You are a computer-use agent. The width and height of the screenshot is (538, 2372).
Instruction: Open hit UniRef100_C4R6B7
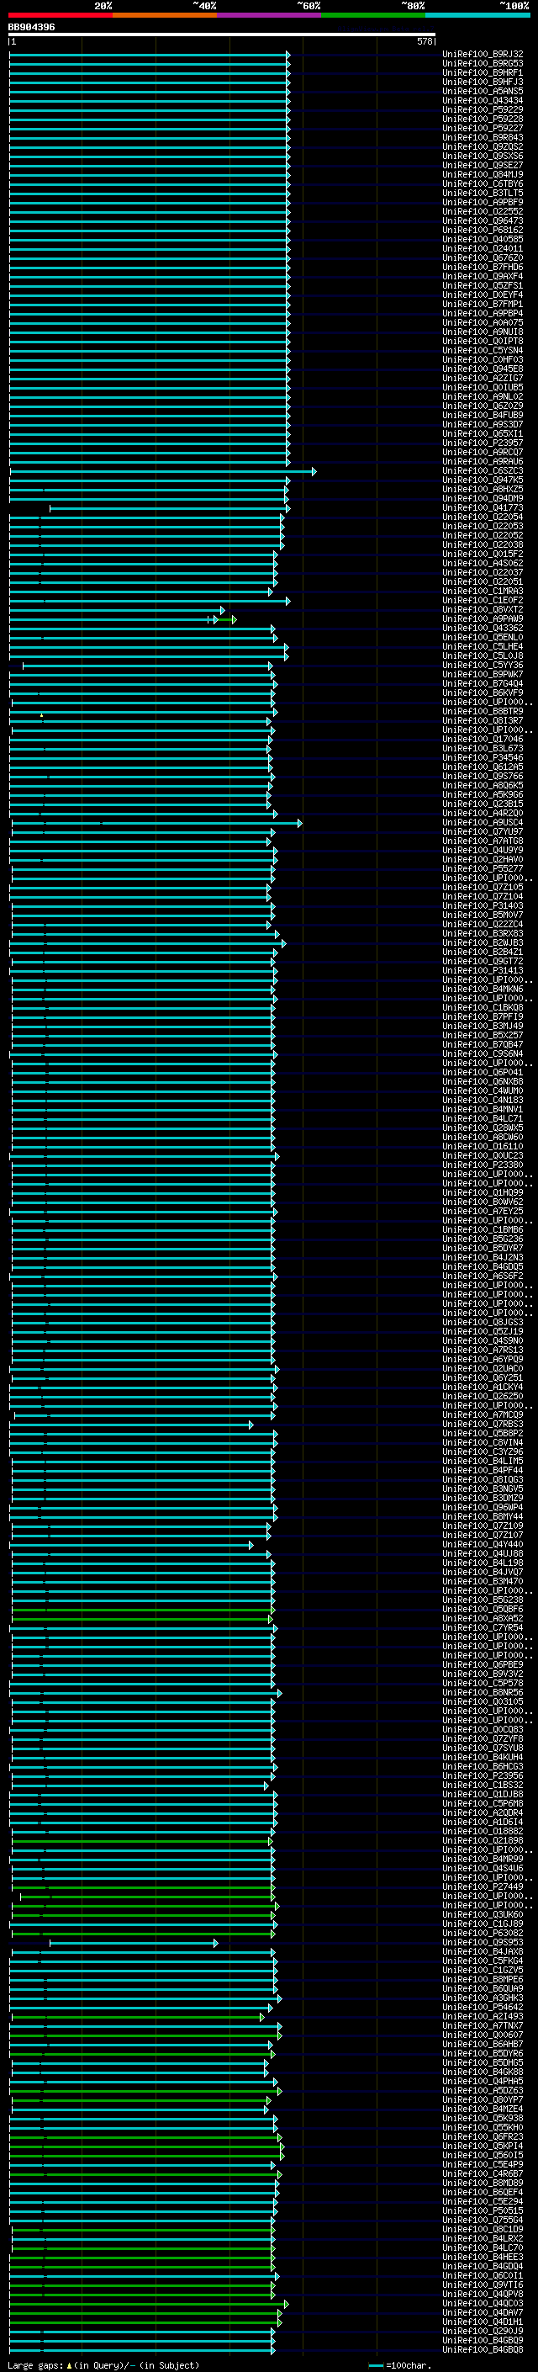click(x=483, y=2173)
